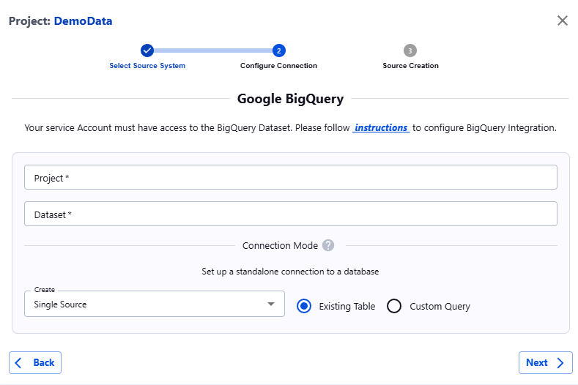This screenshot has height=385, width=578.
Task: Select the Custom Query radio button
Action: [x=394, y=307]
